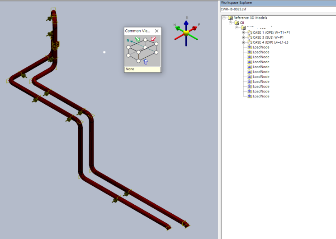Click the red arrow in Common Views

tap(154, 40)
